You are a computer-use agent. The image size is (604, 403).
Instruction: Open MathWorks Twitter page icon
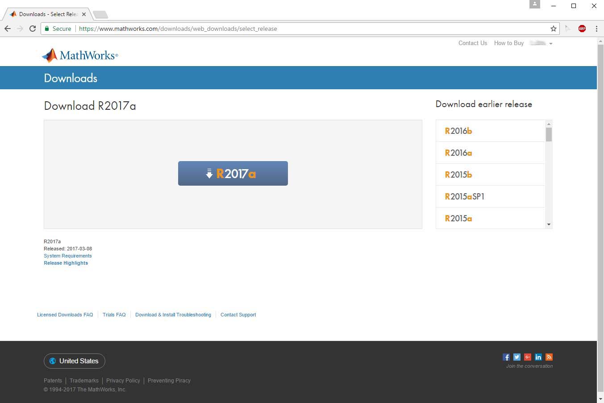[x=517, y=357]
